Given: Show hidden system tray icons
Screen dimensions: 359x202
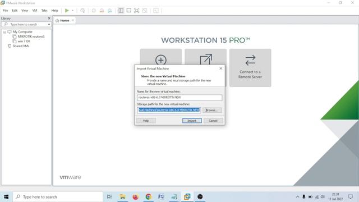Looking at the screenshot, I should click(297, 197).
